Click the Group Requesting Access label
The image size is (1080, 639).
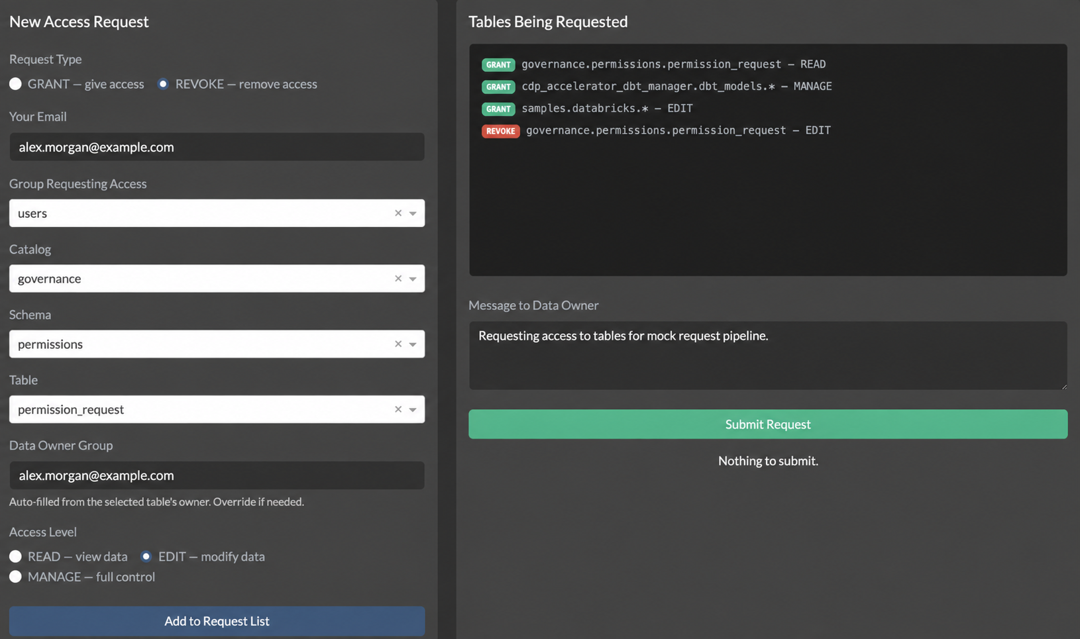78,183
